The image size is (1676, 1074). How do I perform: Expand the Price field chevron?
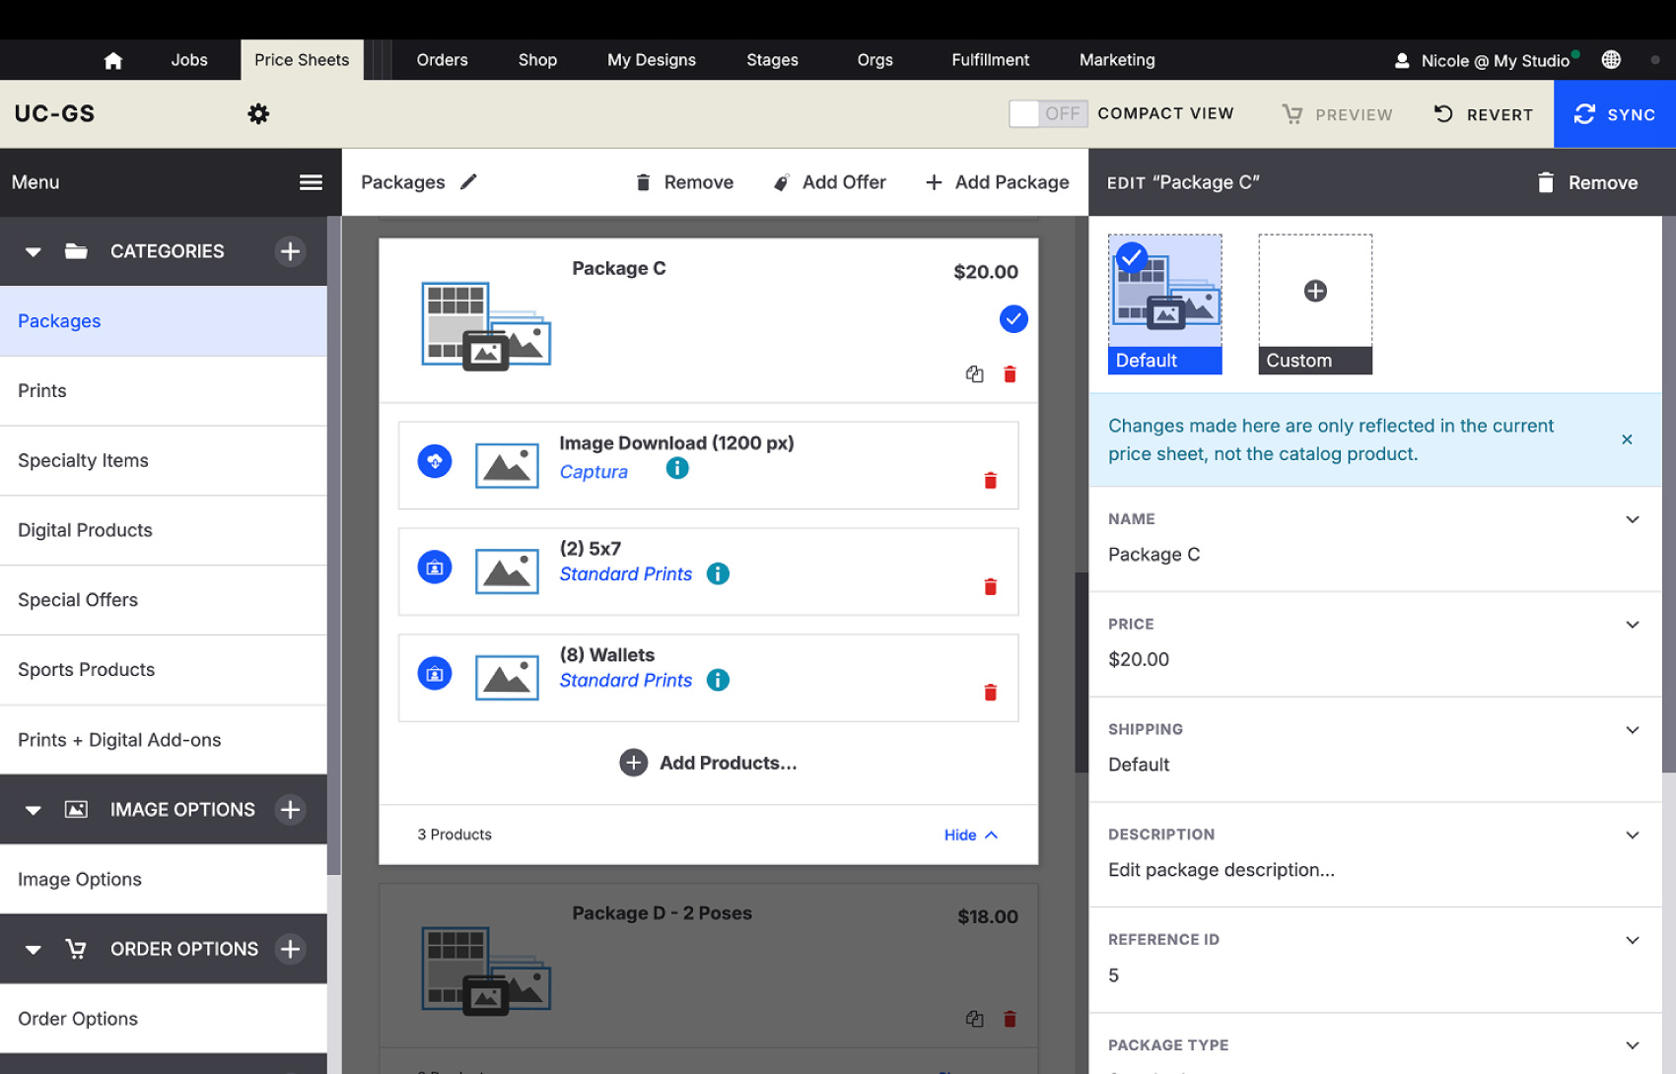(1632, 625)
